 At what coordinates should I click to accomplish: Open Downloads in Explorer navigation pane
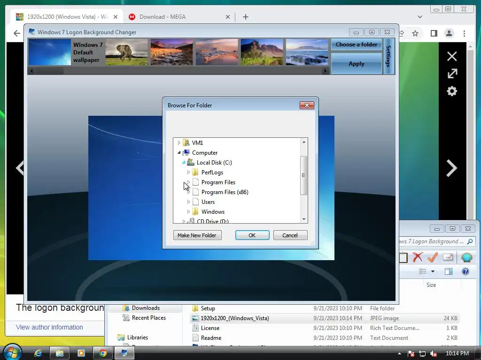click(146, 308)
